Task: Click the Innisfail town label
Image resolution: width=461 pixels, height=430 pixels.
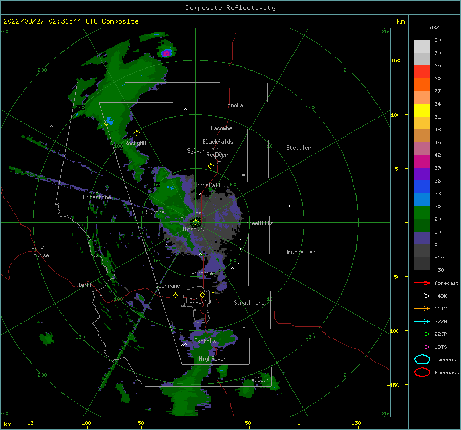Action: coord(207,185)
